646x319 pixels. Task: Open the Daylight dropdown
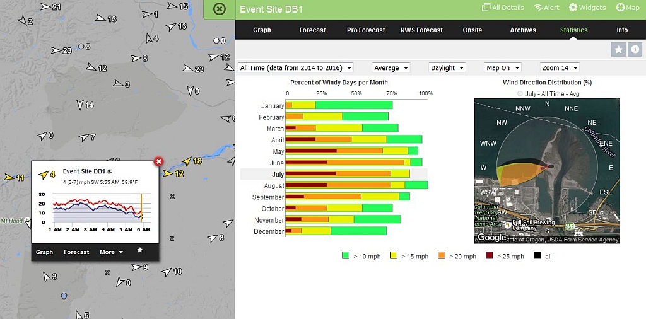[x=447, y=68]
